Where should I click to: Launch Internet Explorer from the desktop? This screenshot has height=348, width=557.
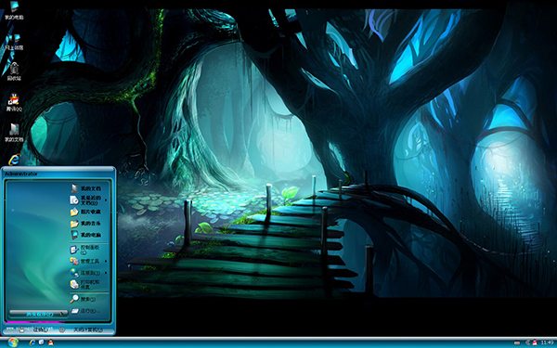pos(14,160)
